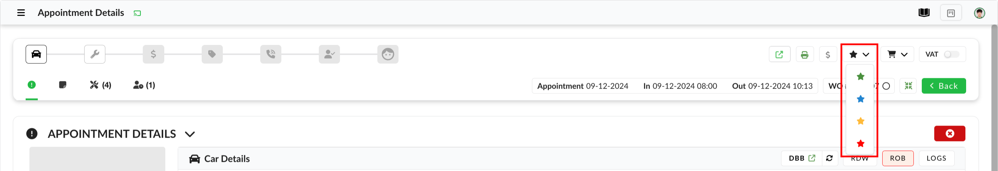This screenshot has width=998, height=171.
Task: Switch to the tools (4) tab
Action: click(x=100, y=85)
